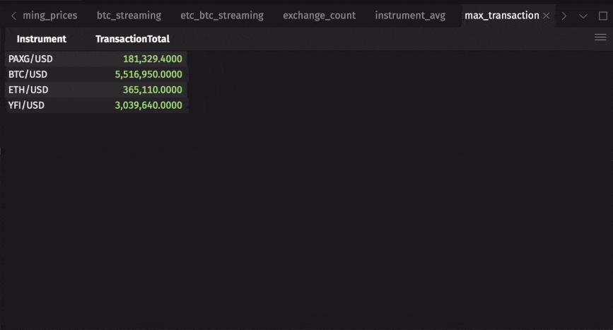Select the BTC/USD row cell
This screenshot has width=613, height=330.
pyautogui.click(x=28, y=74)
